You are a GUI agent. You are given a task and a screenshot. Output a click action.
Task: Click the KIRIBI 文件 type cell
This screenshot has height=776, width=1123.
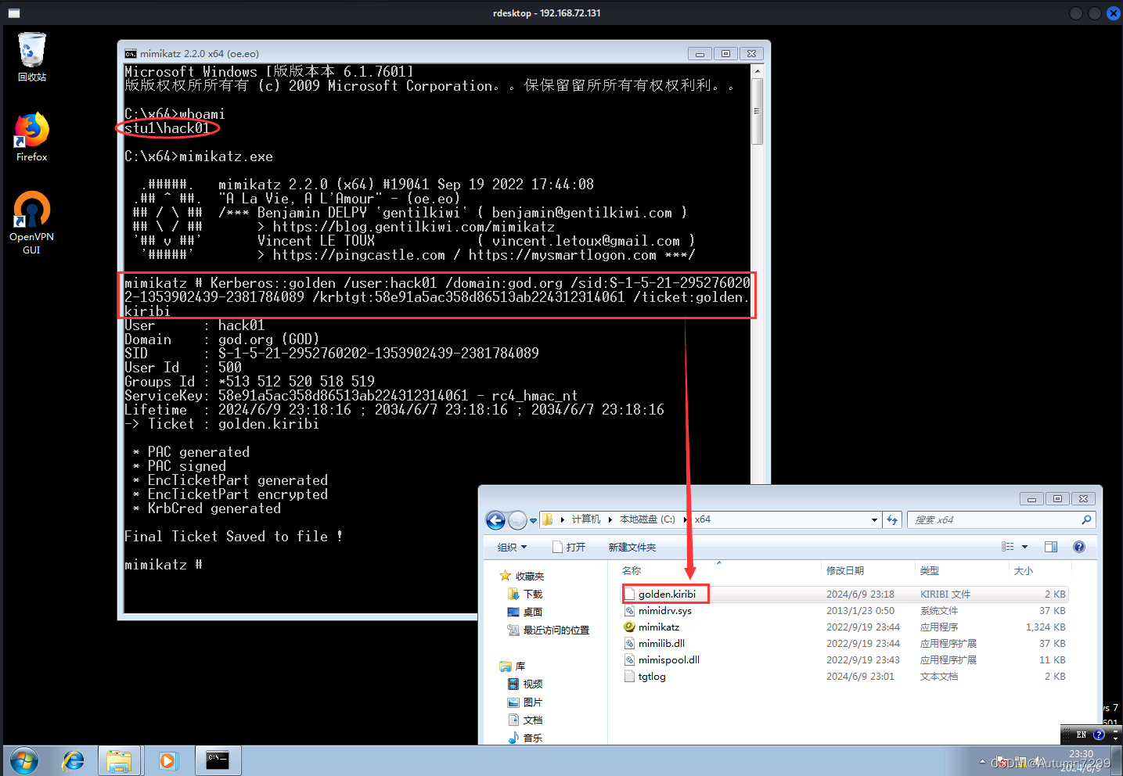tap(945, 594)
